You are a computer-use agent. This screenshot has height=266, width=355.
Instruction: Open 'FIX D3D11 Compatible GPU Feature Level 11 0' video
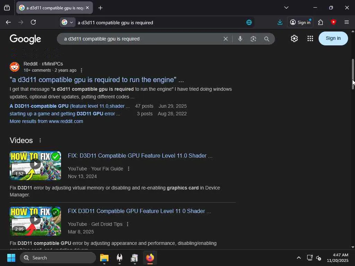pyautogui.click(x=139, y=211)
